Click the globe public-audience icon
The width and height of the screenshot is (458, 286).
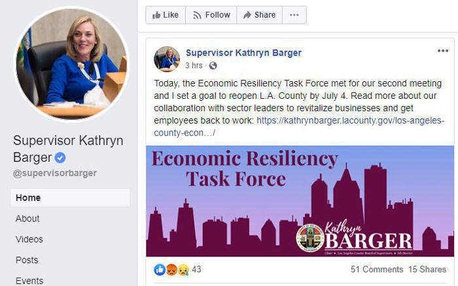[213, 65]
